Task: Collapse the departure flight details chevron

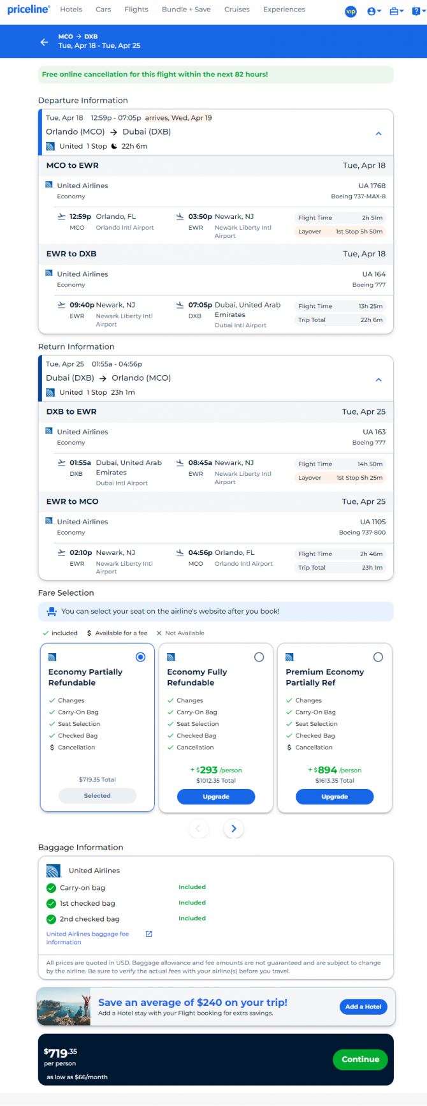Action: tap(379, 134)
